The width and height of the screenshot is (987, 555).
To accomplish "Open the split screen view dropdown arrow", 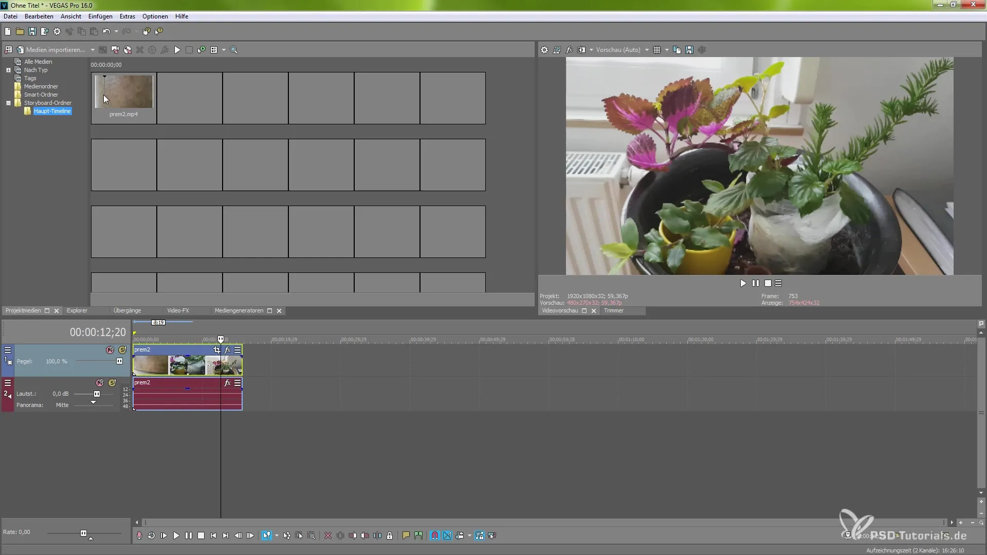I will click(591, 50).
